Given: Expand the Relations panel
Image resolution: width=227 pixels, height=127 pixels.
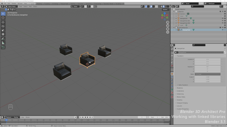Looking at the screenshot, I should [x=179, y=88].
